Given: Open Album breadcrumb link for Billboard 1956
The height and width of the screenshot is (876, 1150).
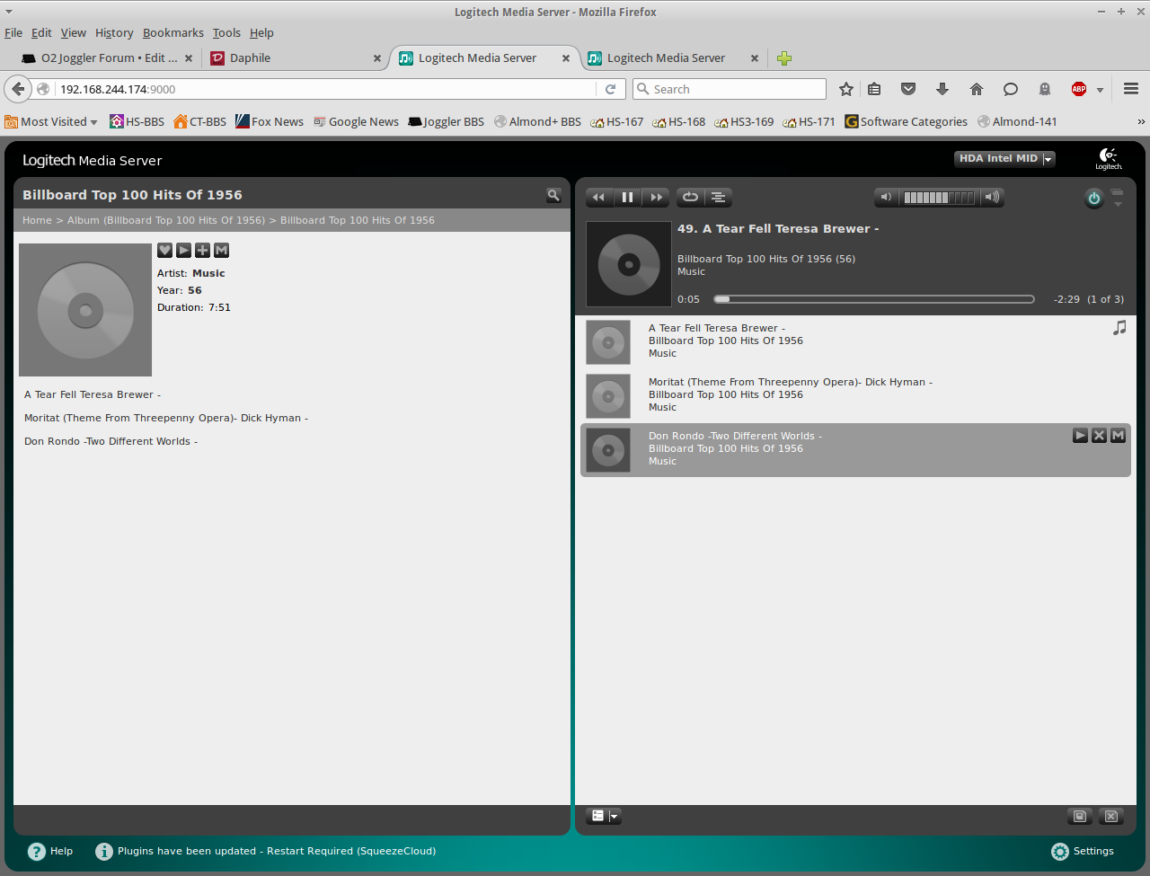Looking at the screenshot, I should coord(166,220).
